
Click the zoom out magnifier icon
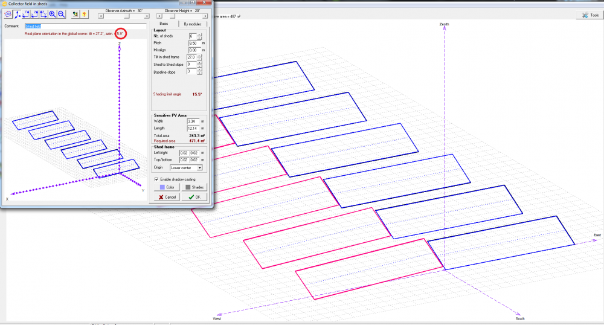[61, 14]
